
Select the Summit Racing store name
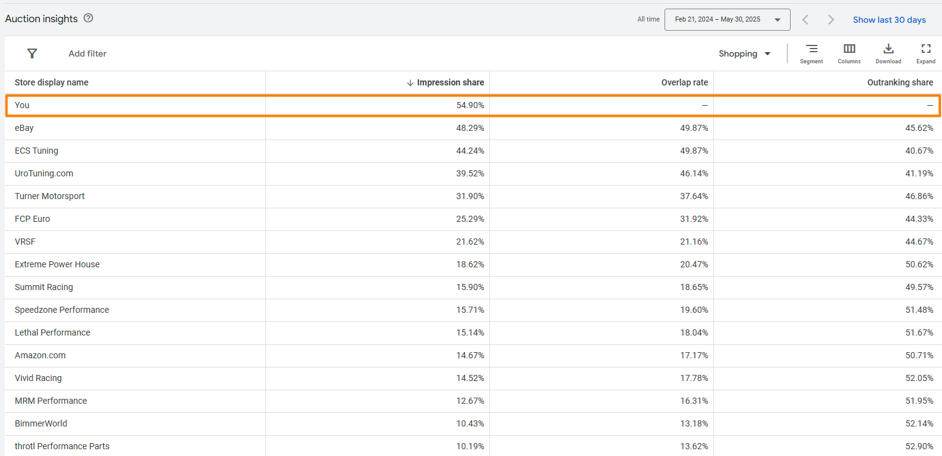[44, 287]
